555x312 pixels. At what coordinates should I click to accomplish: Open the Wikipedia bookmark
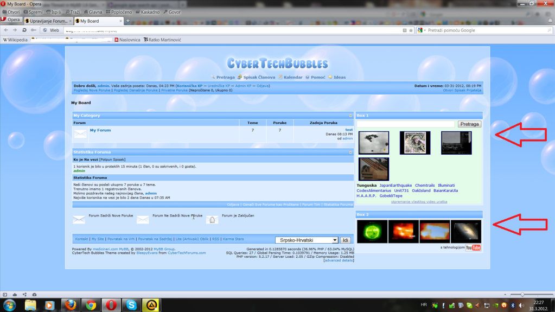(15, 40)
